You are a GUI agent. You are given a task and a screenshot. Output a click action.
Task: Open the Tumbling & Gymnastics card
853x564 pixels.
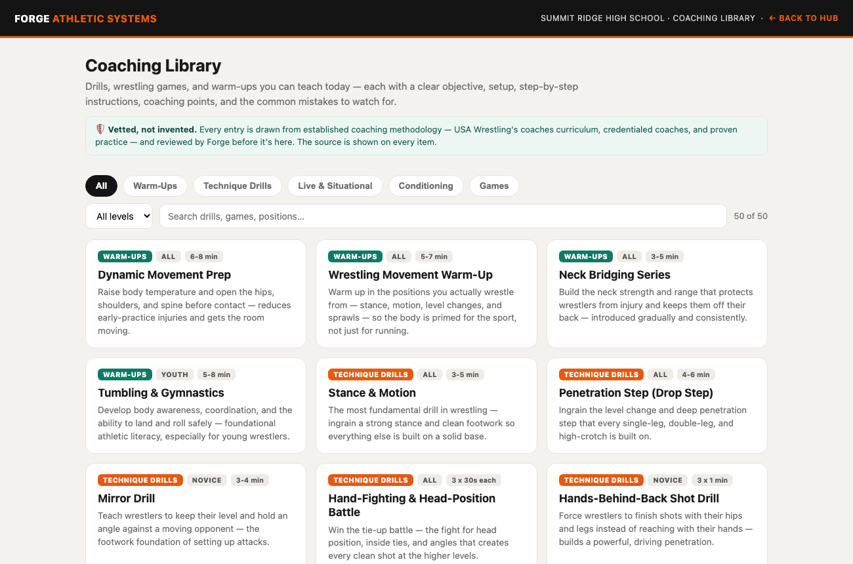click(196, 405)
